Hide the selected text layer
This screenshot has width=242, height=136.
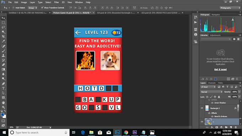[x=202, y=122]
